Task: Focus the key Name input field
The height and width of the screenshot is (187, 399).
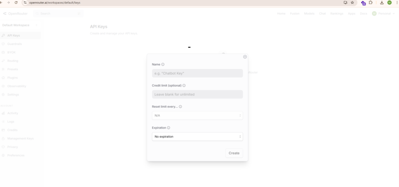Action: tap(197, 73)
